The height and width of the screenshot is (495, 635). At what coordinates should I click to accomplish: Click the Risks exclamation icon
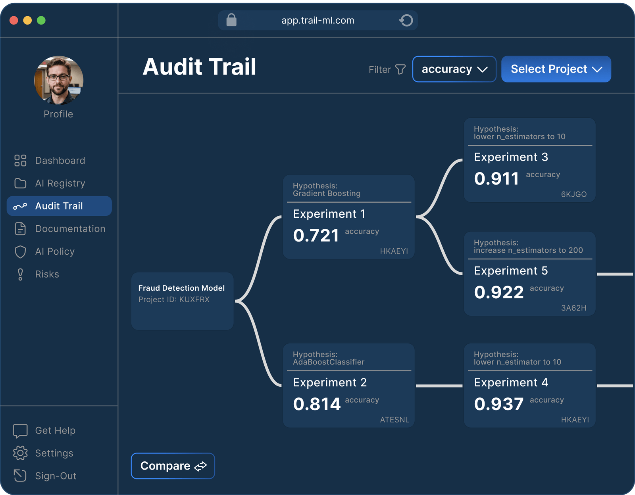pyautogui.click(x=20, y=274)
